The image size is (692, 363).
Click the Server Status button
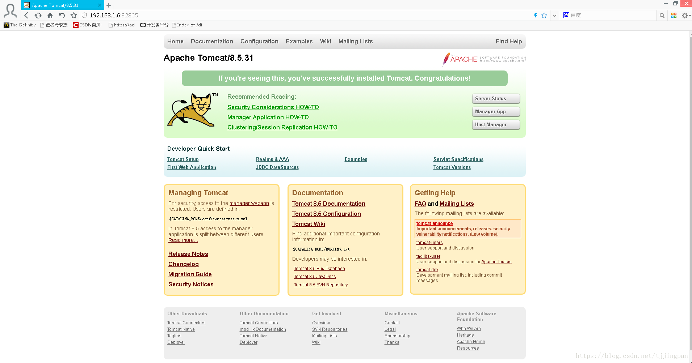coord(496,98)
